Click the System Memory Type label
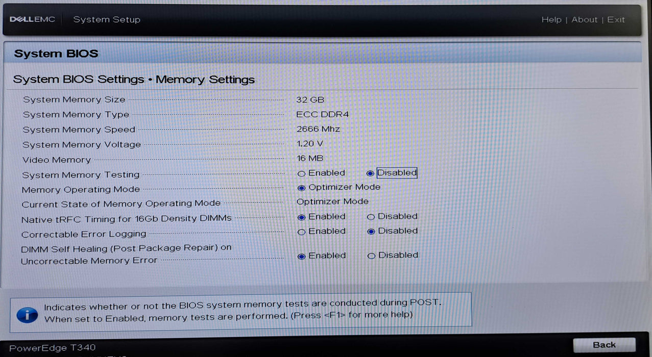The width and height of the screenshot is (652, 357). point(76,115)
